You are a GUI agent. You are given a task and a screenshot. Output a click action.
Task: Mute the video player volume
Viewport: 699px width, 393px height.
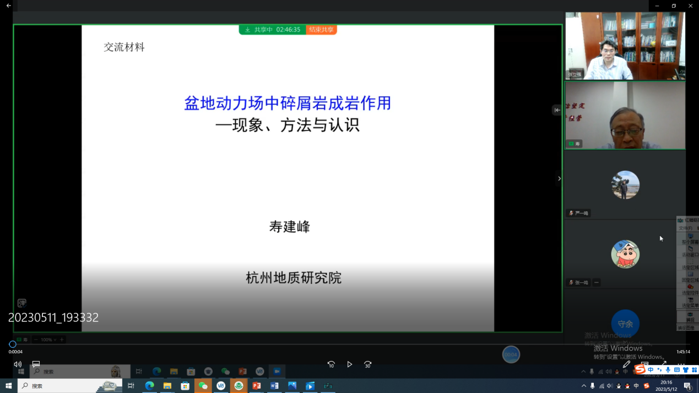point(18,364)
